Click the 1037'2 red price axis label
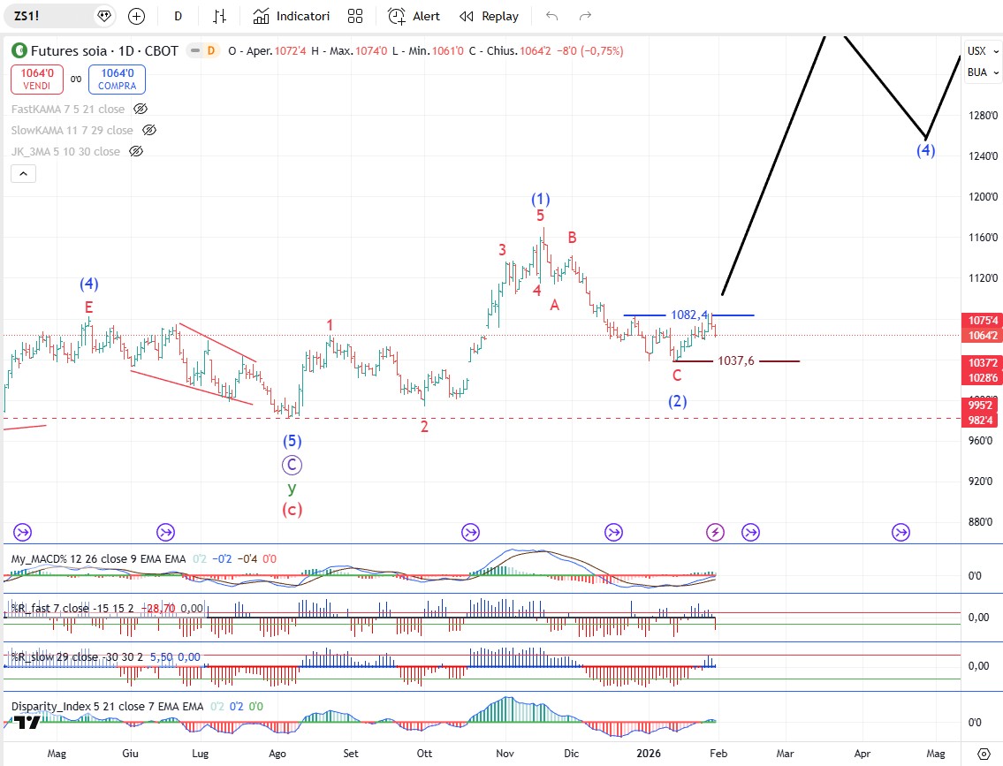The height and width of the screenshot is (766, 1003). (982, 362)
